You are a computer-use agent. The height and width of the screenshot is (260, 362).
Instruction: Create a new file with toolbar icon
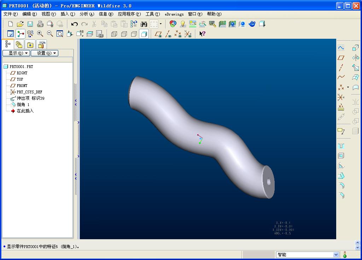tap(11, 24)
